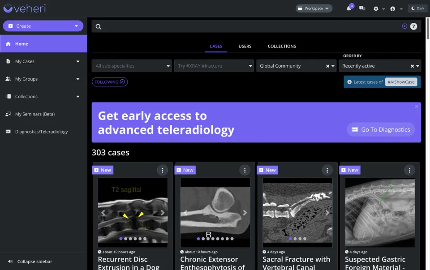The image size is (430, 270).
Task: Next image on Sacral Fracture case
Action: (327, 213)
